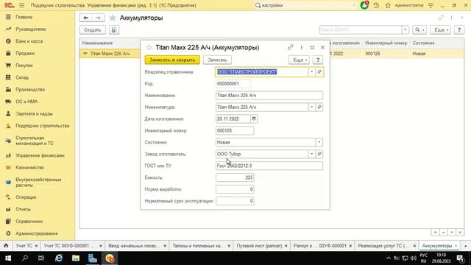
Task: Expand the search field history dropdown
Action: tap(406, 29)
